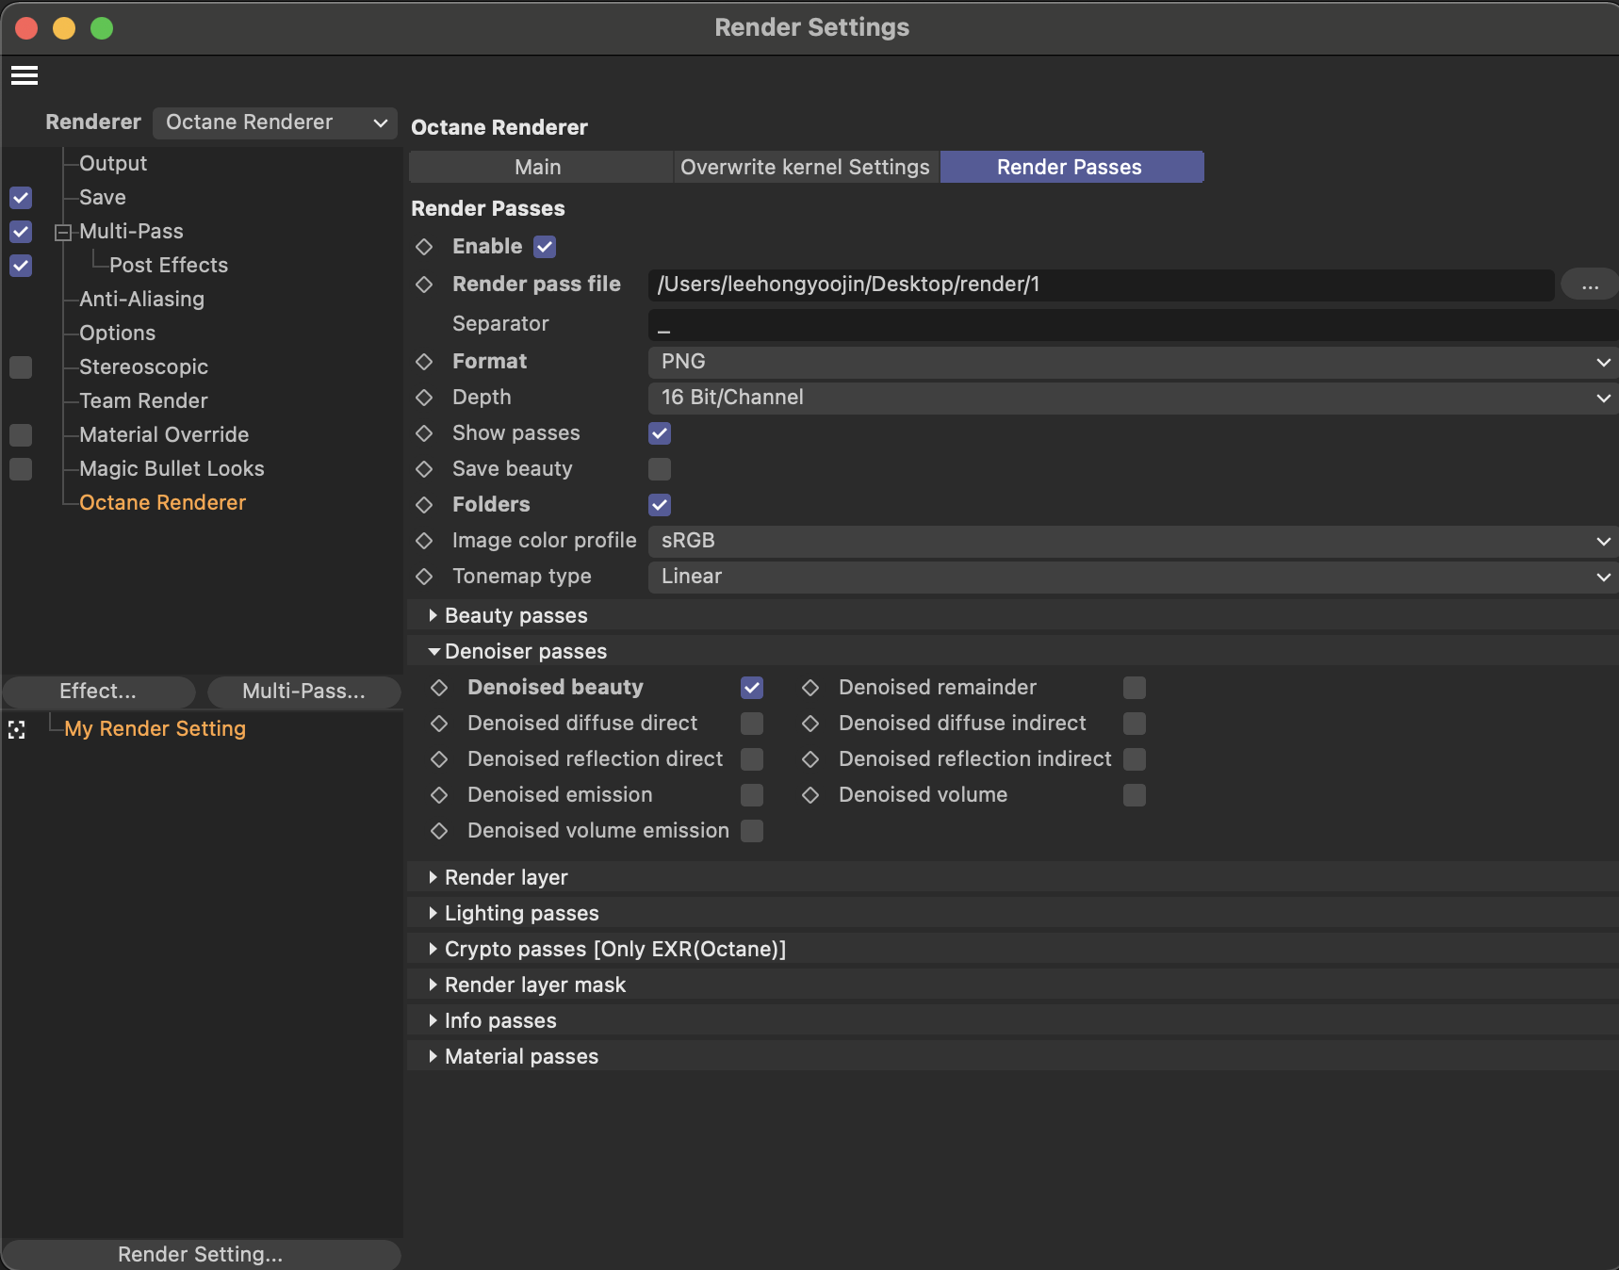Enable Denoised volume emission pass
Viewport: 1619px width, 1270px height.
coord(752,831)
